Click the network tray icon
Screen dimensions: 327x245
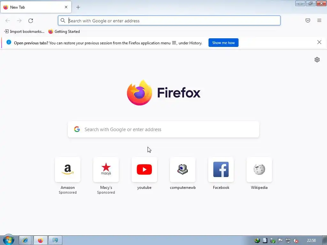coord(288,241)
